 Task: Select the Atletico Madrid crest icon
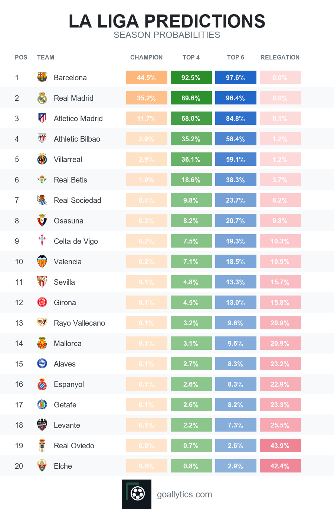(42, 118)
